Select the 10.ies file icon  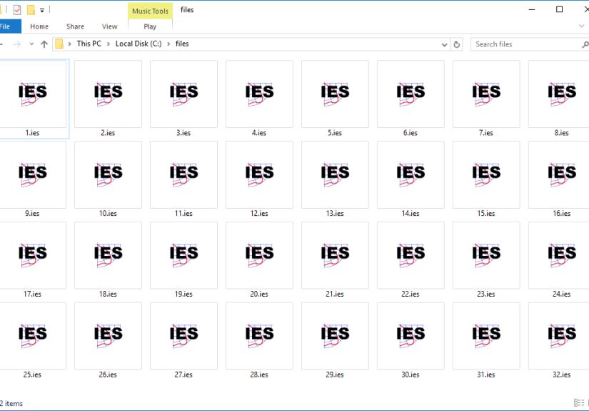[109, 175]
